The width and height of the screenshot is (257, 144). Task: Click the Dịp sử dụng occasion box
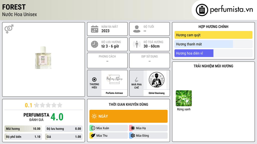click(x=150, y=60)
